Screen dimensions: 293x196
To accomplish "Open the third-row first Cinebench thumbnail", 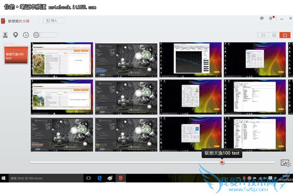I will tap(62, 134).
